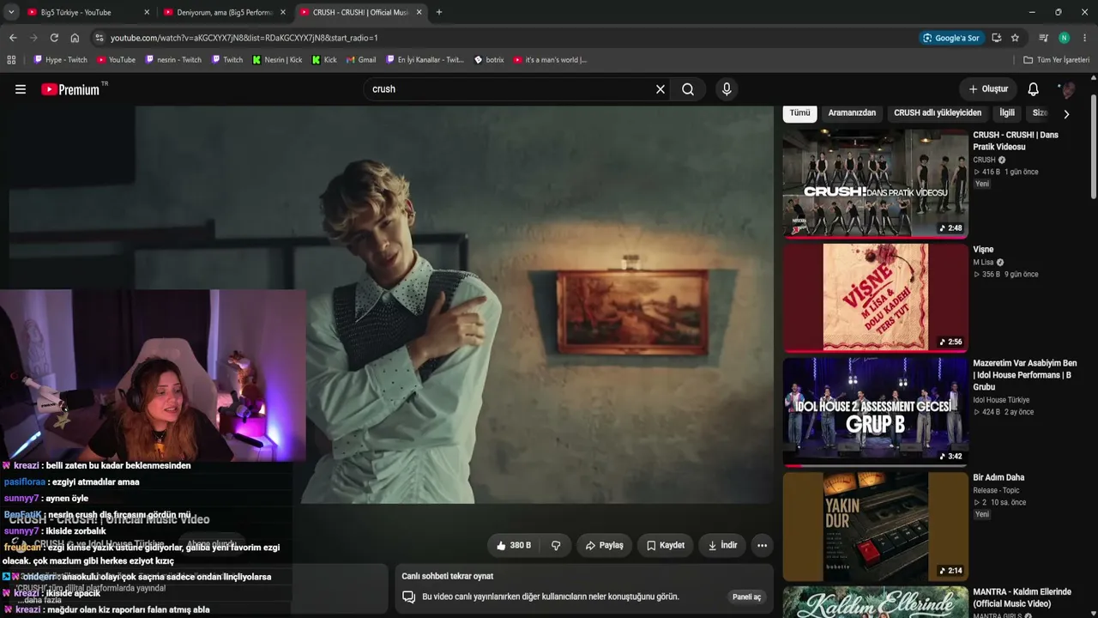Select the Aramanızdan filter chip
This screenshot has height=618, width=1098.
852,113
